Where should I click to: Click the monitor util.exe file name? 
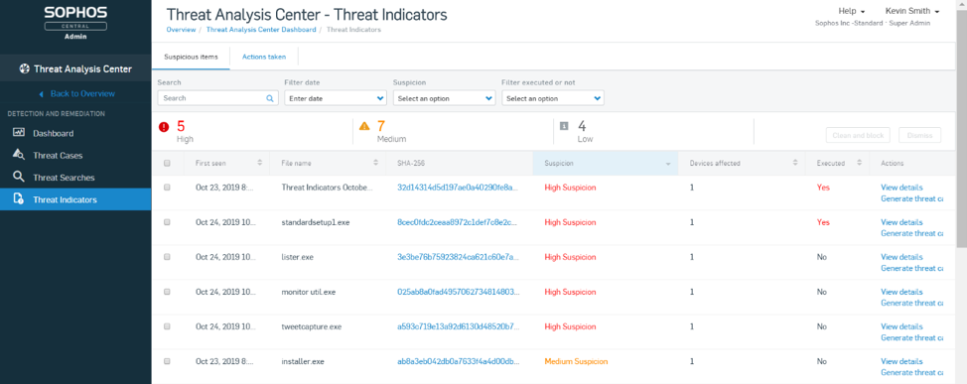tap(309, 292)
